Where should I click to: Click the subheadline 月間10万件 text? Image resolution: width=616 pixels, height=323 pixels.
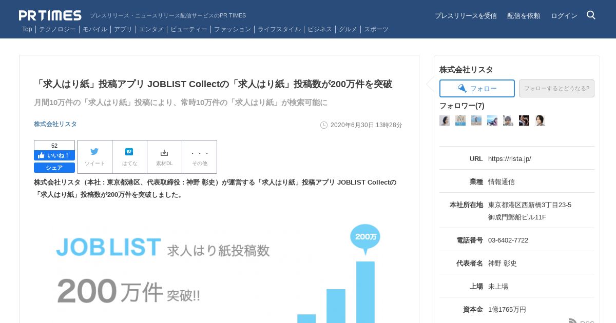181,103
